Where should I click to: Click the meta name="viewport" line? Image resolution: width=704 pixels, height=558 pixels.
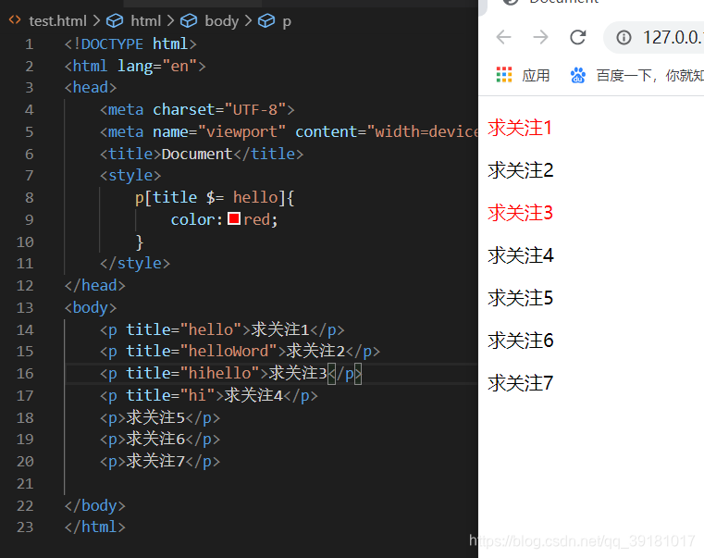click(289, 131)
